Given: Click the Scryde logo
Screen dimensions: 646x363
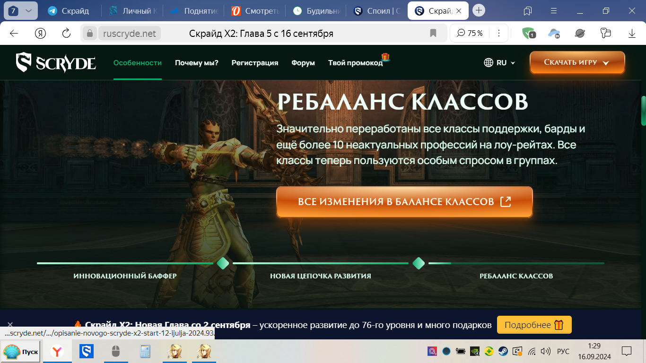Looking at the screenshot, I should [x=56, y=63].
